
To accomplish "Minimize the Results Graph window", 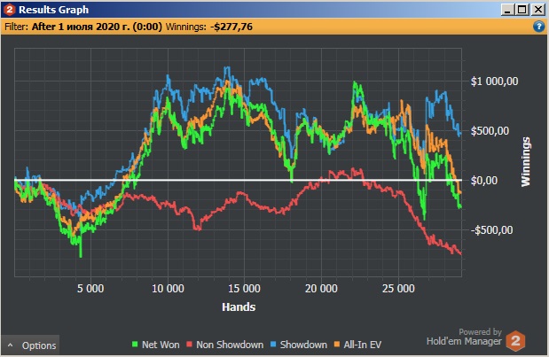I will point(507,10).
